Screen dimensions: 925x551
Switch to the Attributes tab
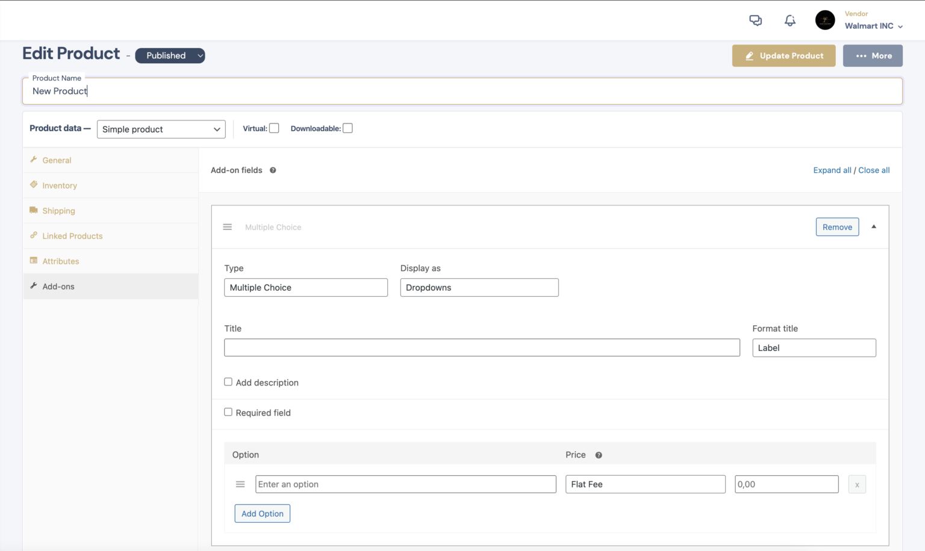61,261
